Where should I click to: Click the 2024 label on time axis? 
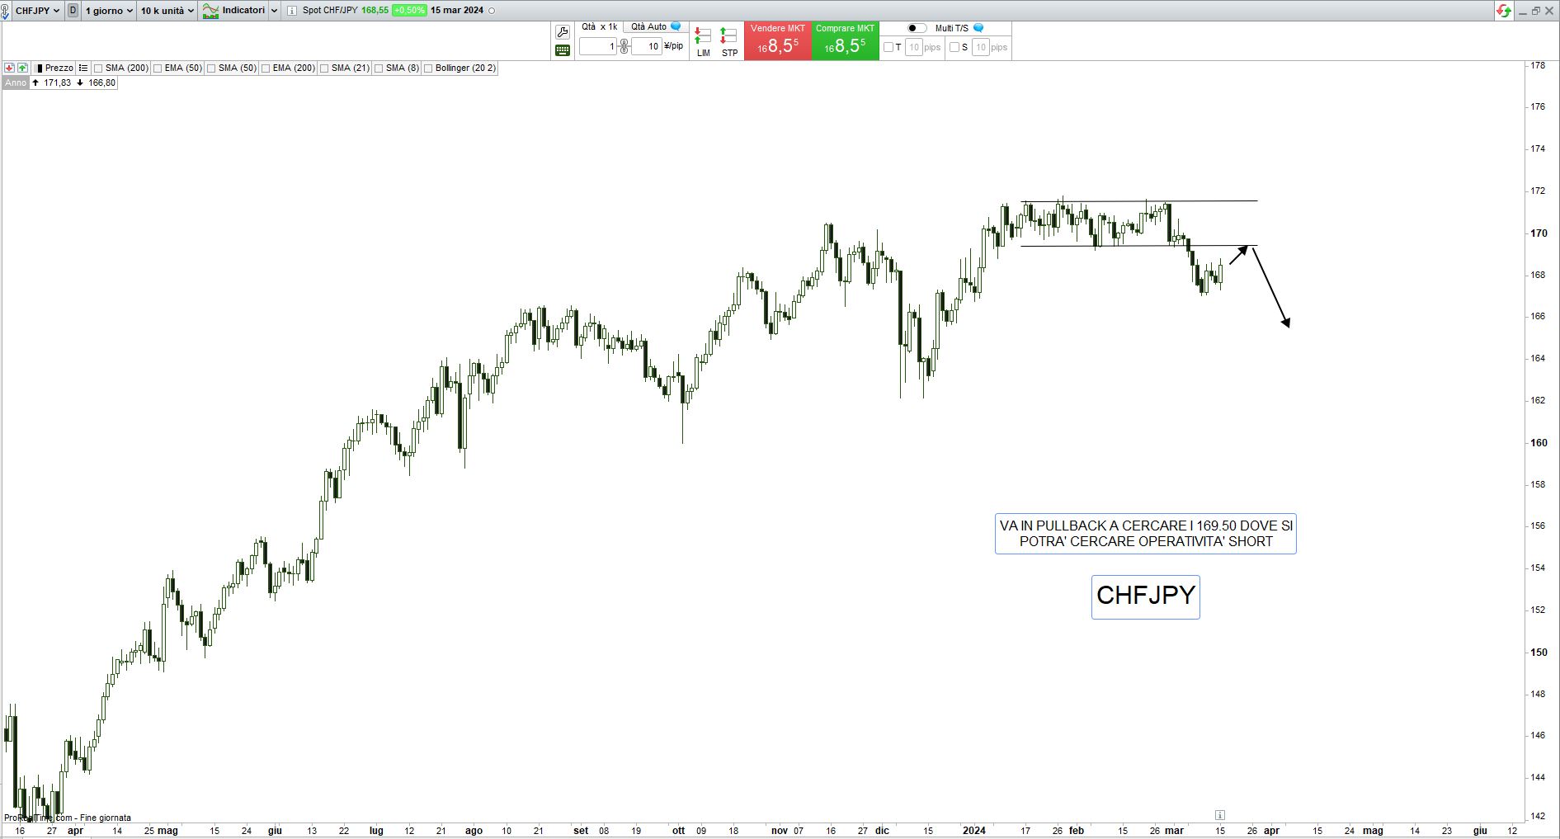pyautogui.click(x=974, y=831)
